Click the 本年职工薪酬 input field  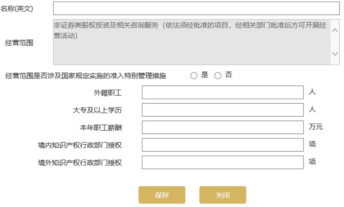coord(223,128)
